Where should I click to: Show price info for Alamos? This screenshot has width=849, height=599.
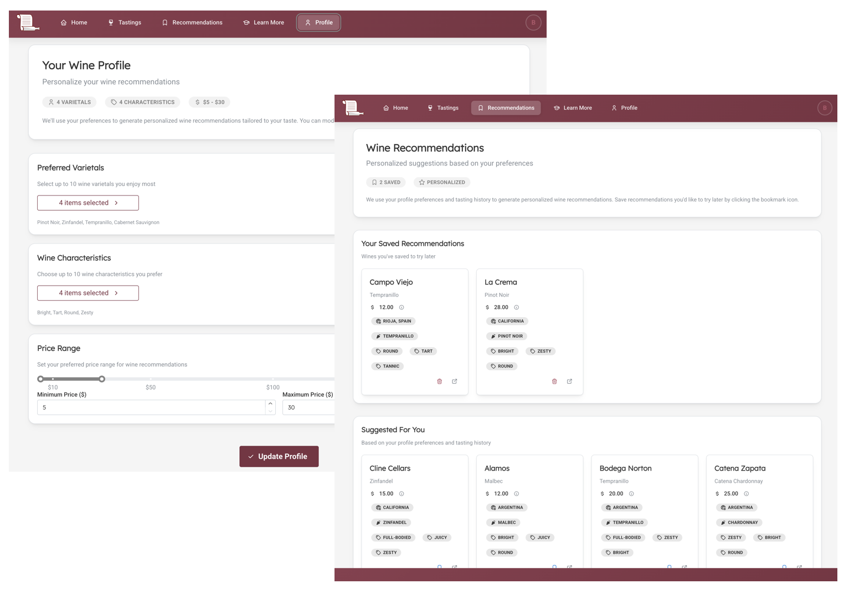(517, 494)
